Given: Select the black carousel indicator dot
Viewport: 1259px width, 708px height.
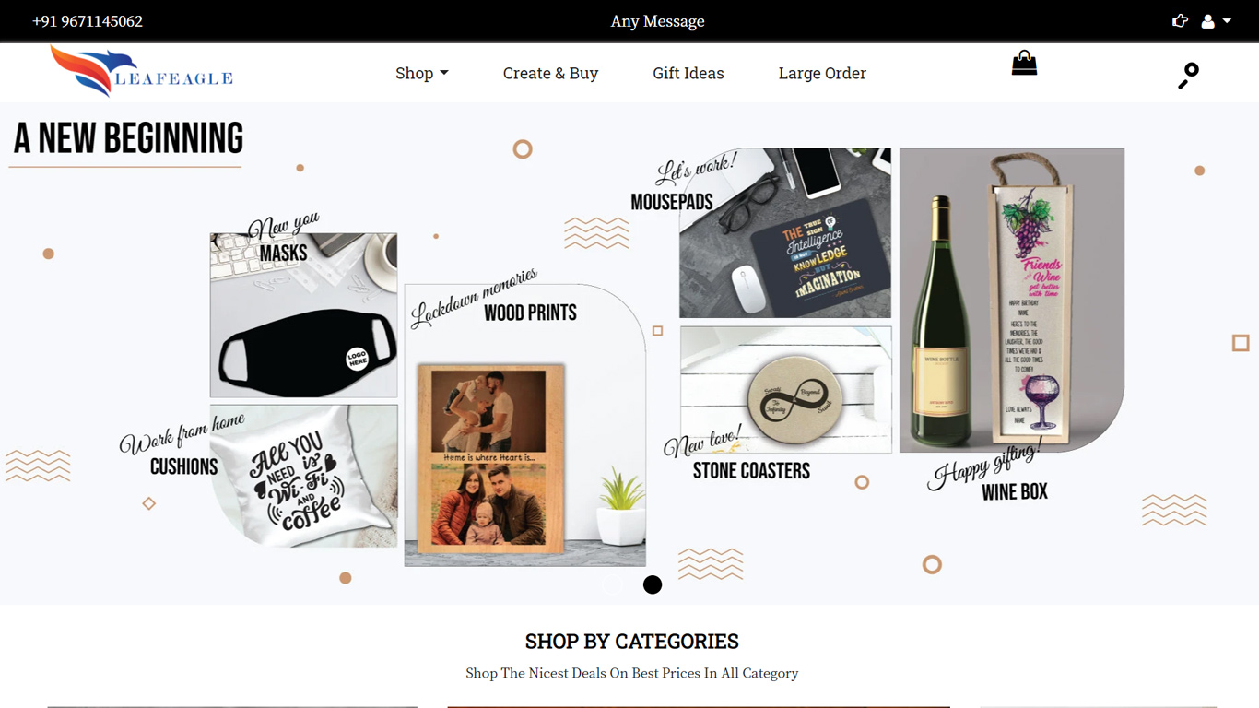Looking at the screenshot, I should (x=653, y=584).
